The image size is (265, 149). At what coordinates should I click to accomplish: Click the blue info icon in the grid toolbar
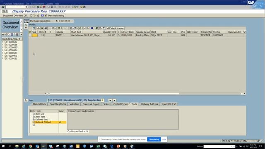pyautogui.click(x=92, y=29)
